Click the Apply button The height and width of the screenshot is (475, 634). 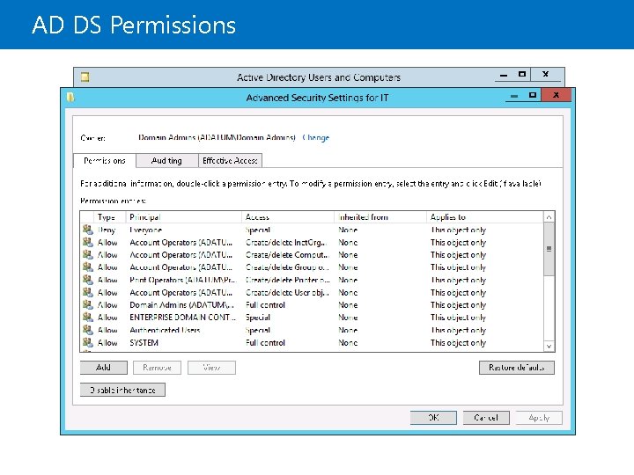click(539, 417)
